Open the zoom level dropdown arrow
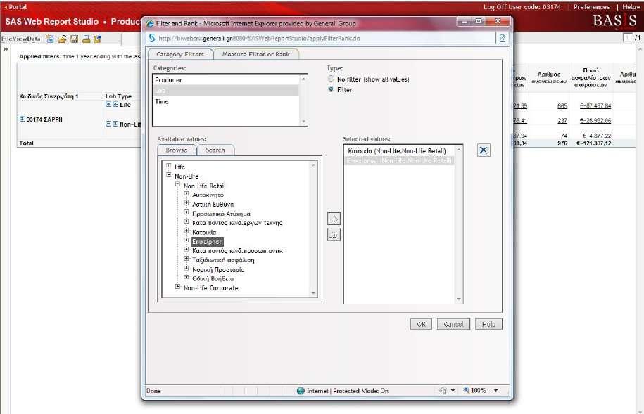 495,391
